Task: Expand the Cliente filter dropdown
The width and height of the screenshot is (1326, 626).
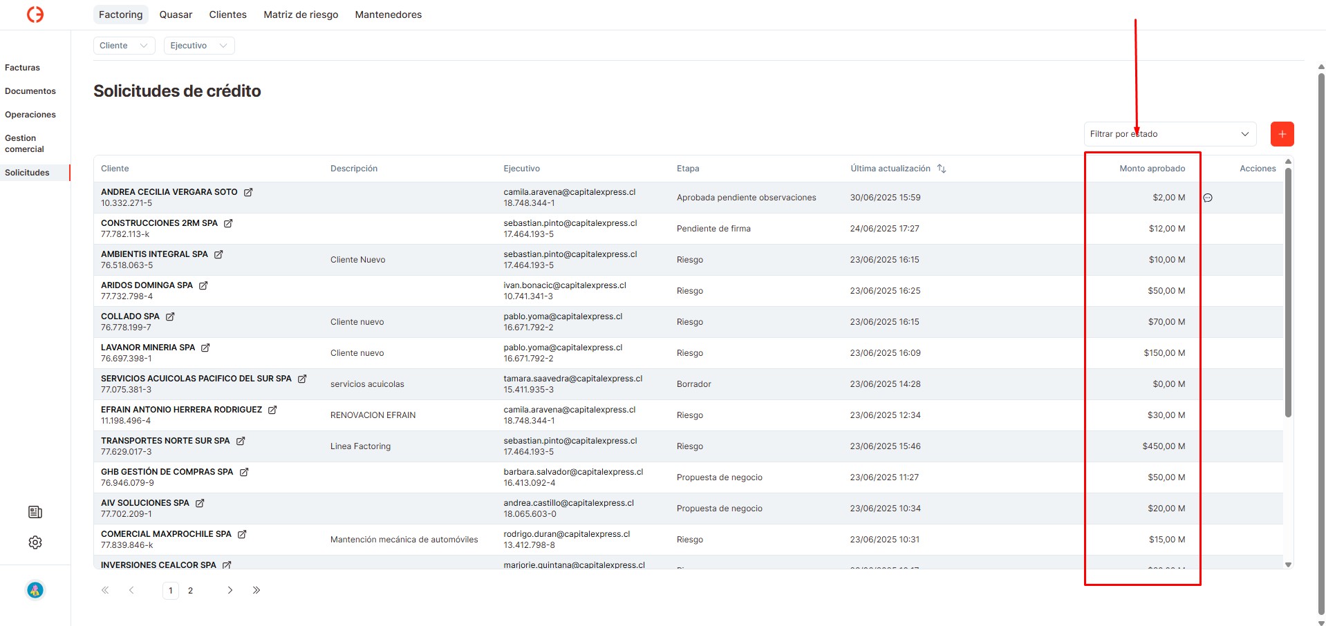Action: (124, 46)
